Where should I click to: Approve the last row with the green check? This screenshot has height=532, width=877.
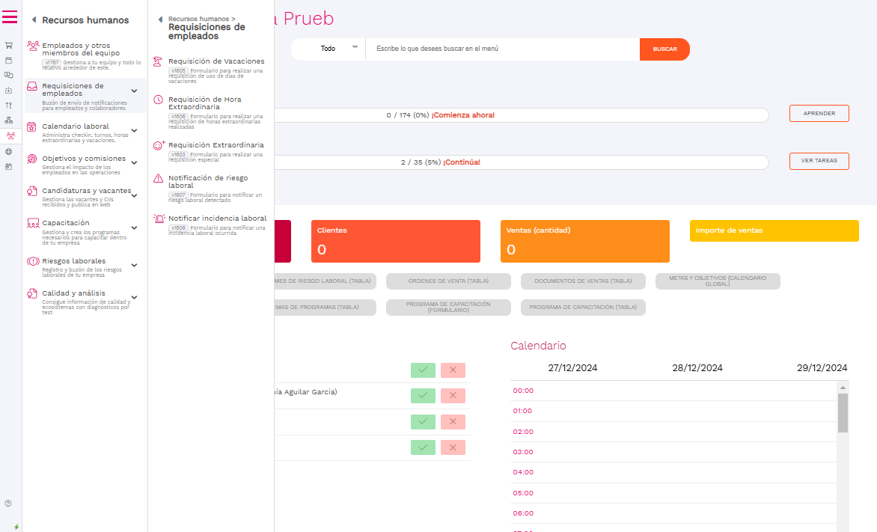coord(423,447)
